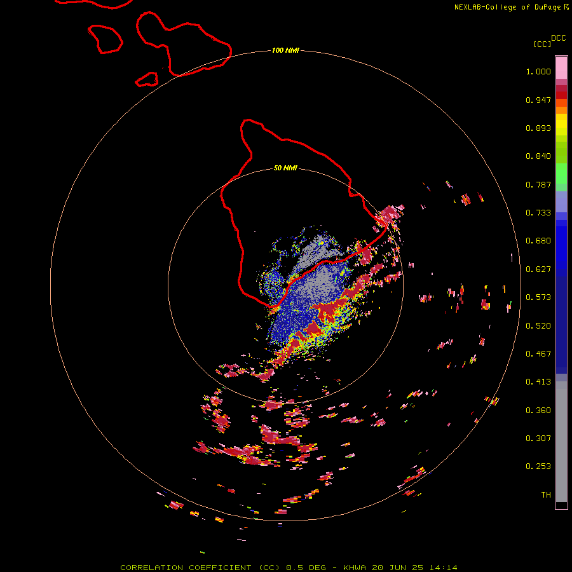Click the 50 NMI range ring label
Screen dimensions: 572x572
(285, 168)
